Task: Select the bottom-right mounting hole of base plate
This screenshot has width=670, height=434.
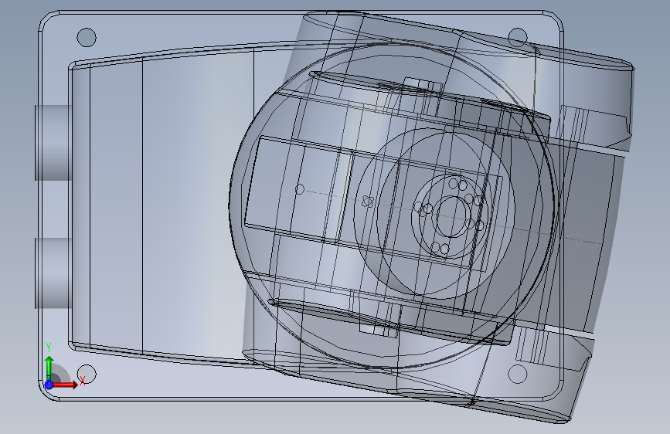Action: point(518,374)
